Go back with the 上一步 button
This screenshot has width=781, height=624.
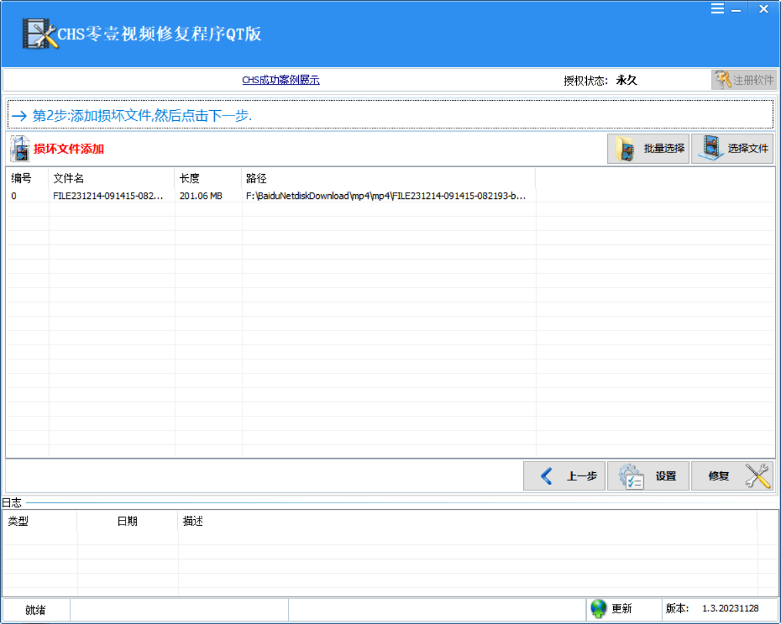[x=564, y=476]
